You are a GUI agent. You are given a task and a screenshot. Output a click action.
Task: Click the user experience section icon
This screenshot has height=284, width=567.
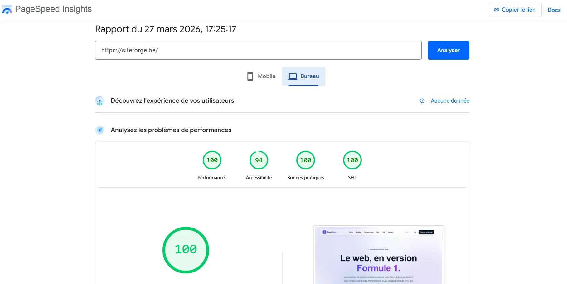pos(100,101)
